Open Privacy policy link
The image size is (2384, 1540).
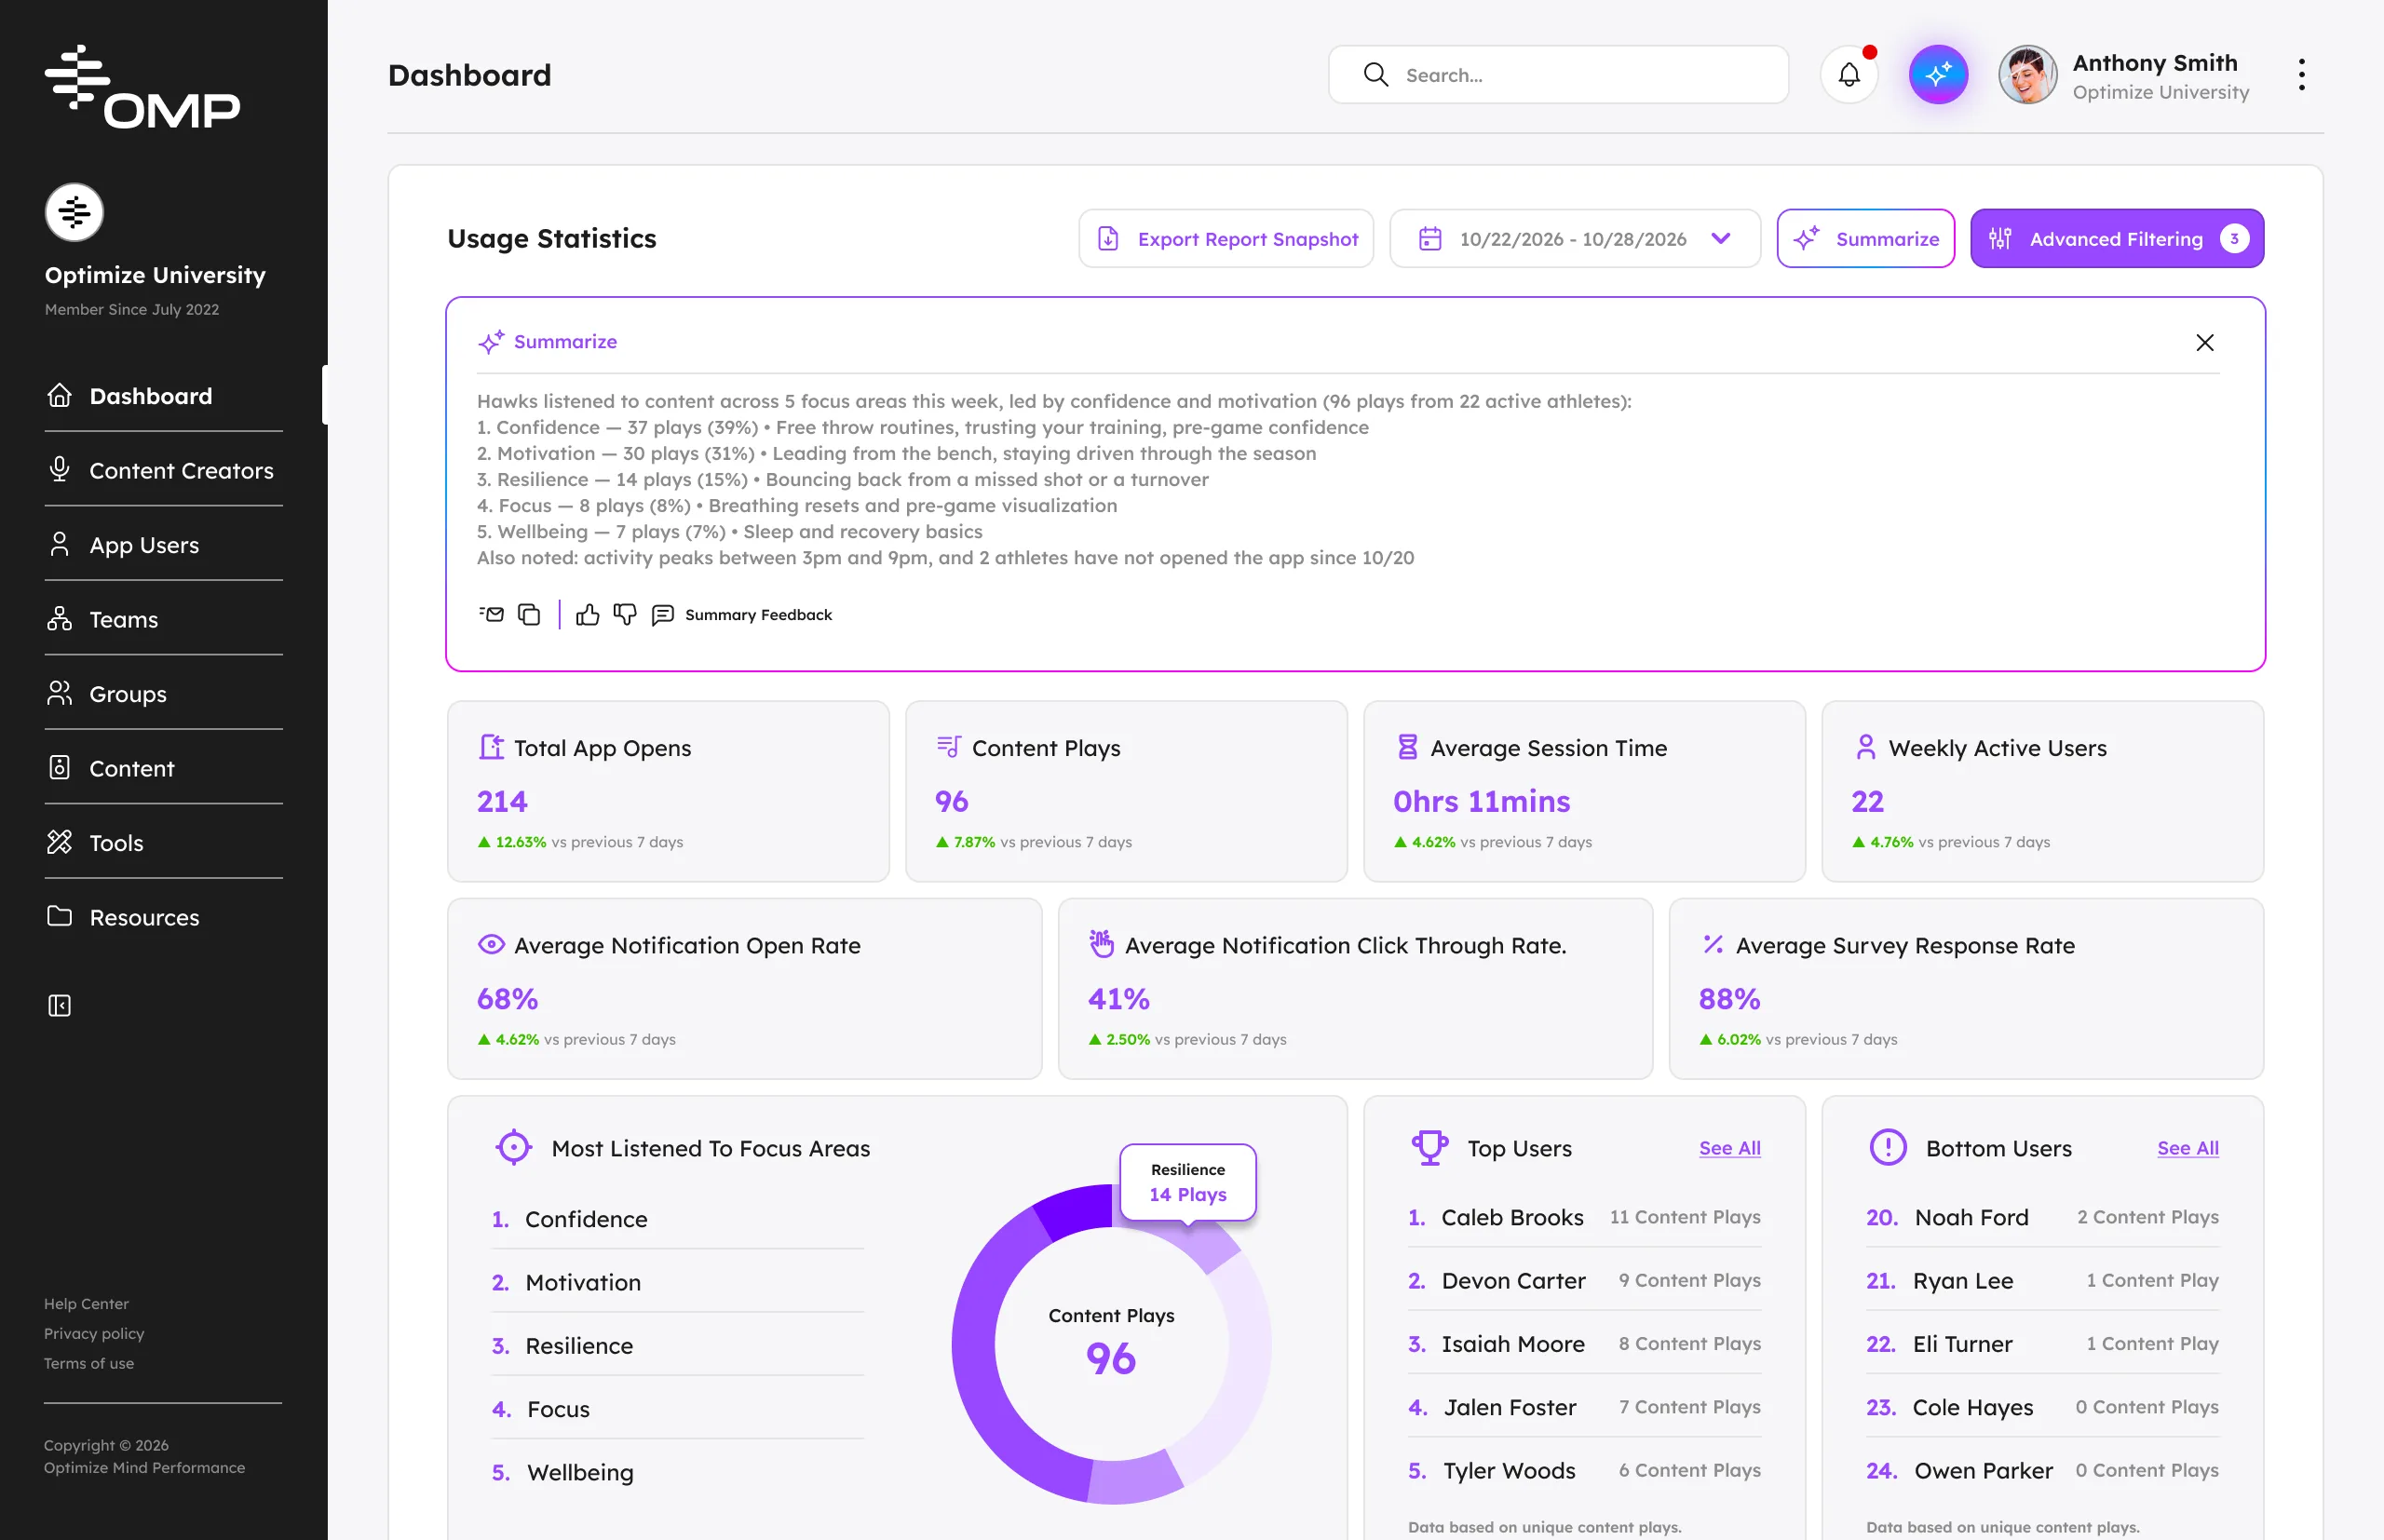tap(94, 1333)
